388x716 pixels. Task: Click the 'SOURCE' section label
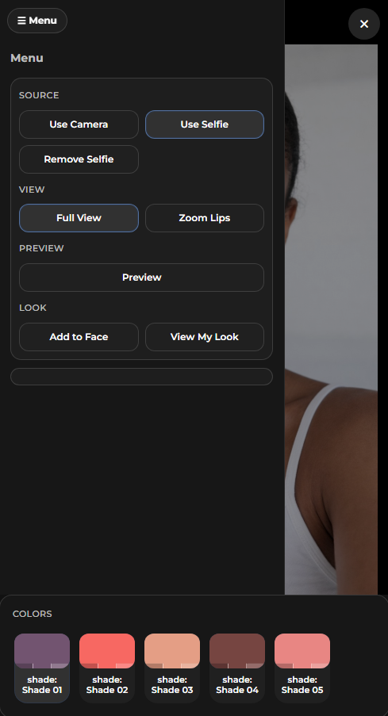(x=39, y=95)
